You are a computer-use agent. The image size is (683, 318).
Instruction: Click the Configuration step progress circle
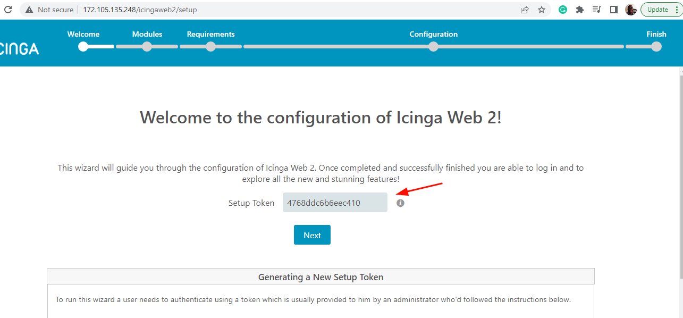tap(433, 47)
